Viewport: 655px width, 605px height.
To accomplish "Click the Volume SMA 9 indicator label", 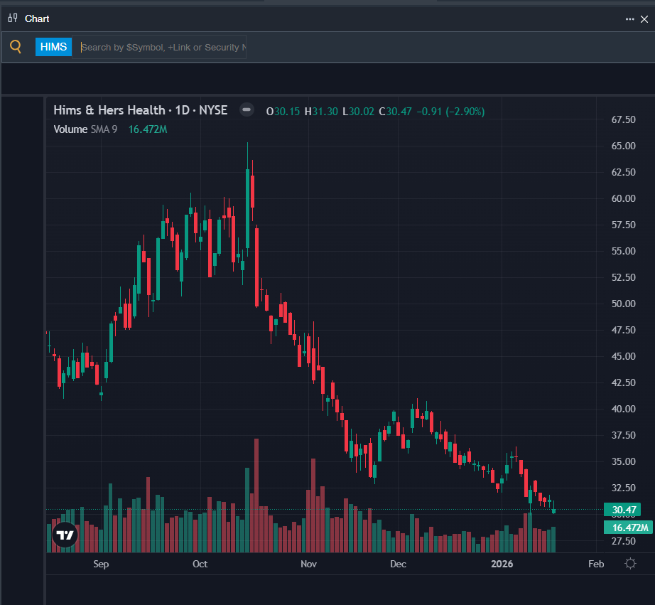I will [x=89, y=129].
